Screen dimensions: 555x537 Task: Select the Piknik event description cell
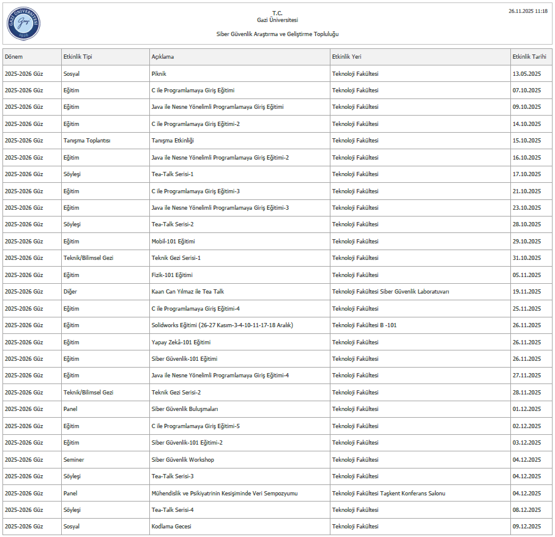coord(159,74)
